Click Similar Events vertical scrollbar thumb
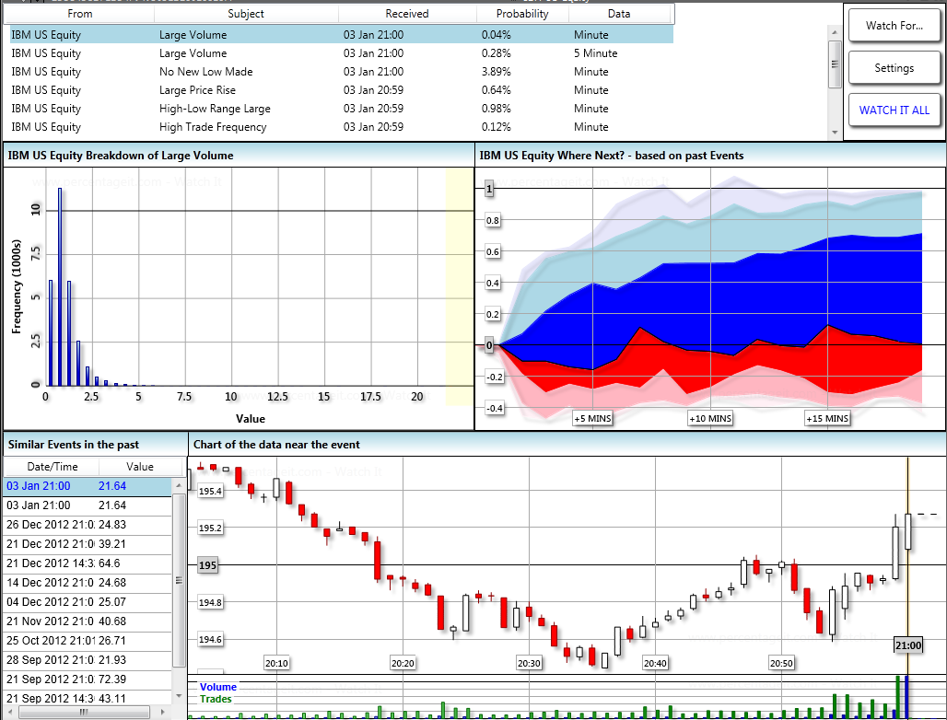The image size is (947, 720). 179,580
